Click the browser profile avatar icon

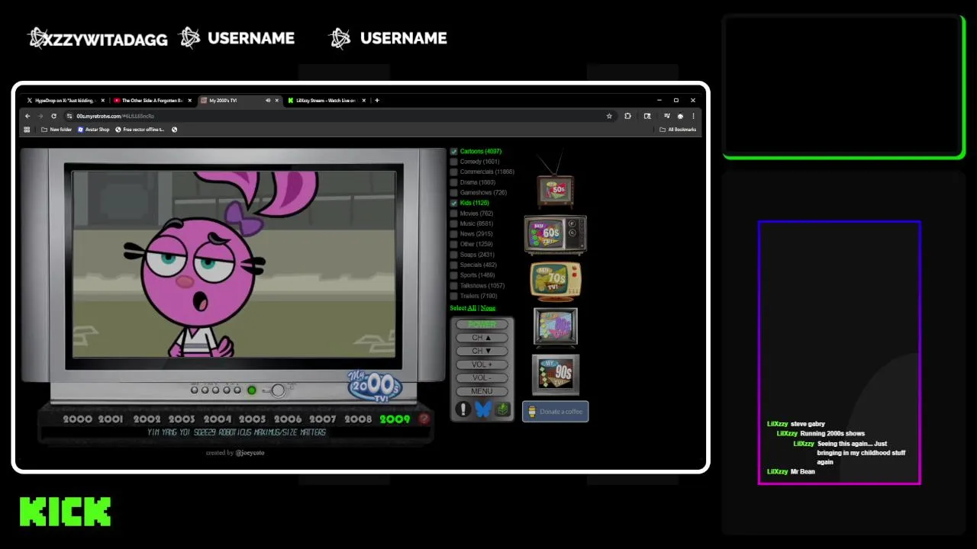pos(680,116)
